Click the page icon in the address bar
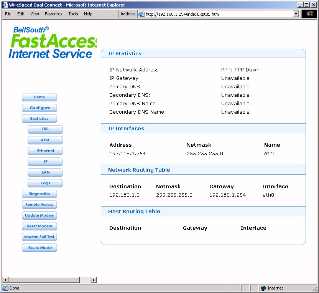Screen dimensions: 319x293 [141, 14]
